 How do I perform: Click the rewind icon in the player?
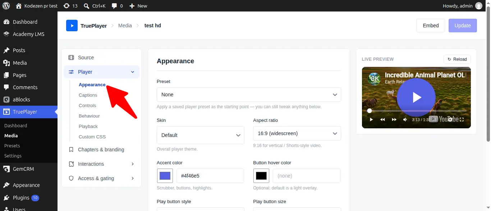tap(383, 119)
